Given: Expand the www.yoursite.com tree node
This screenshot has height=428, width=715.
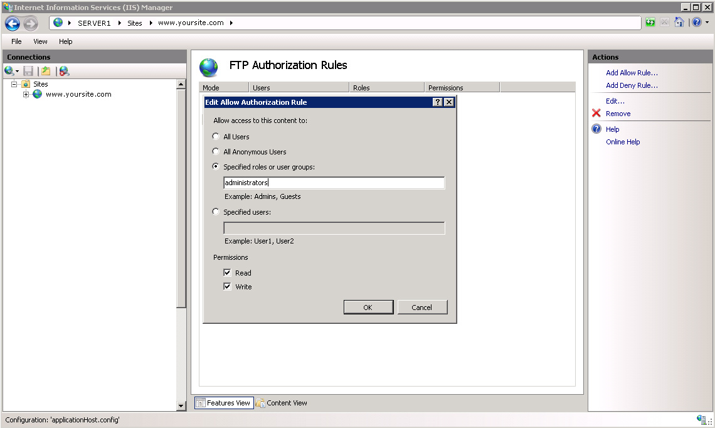Looking at the screenshot, I should coord(26,95).
